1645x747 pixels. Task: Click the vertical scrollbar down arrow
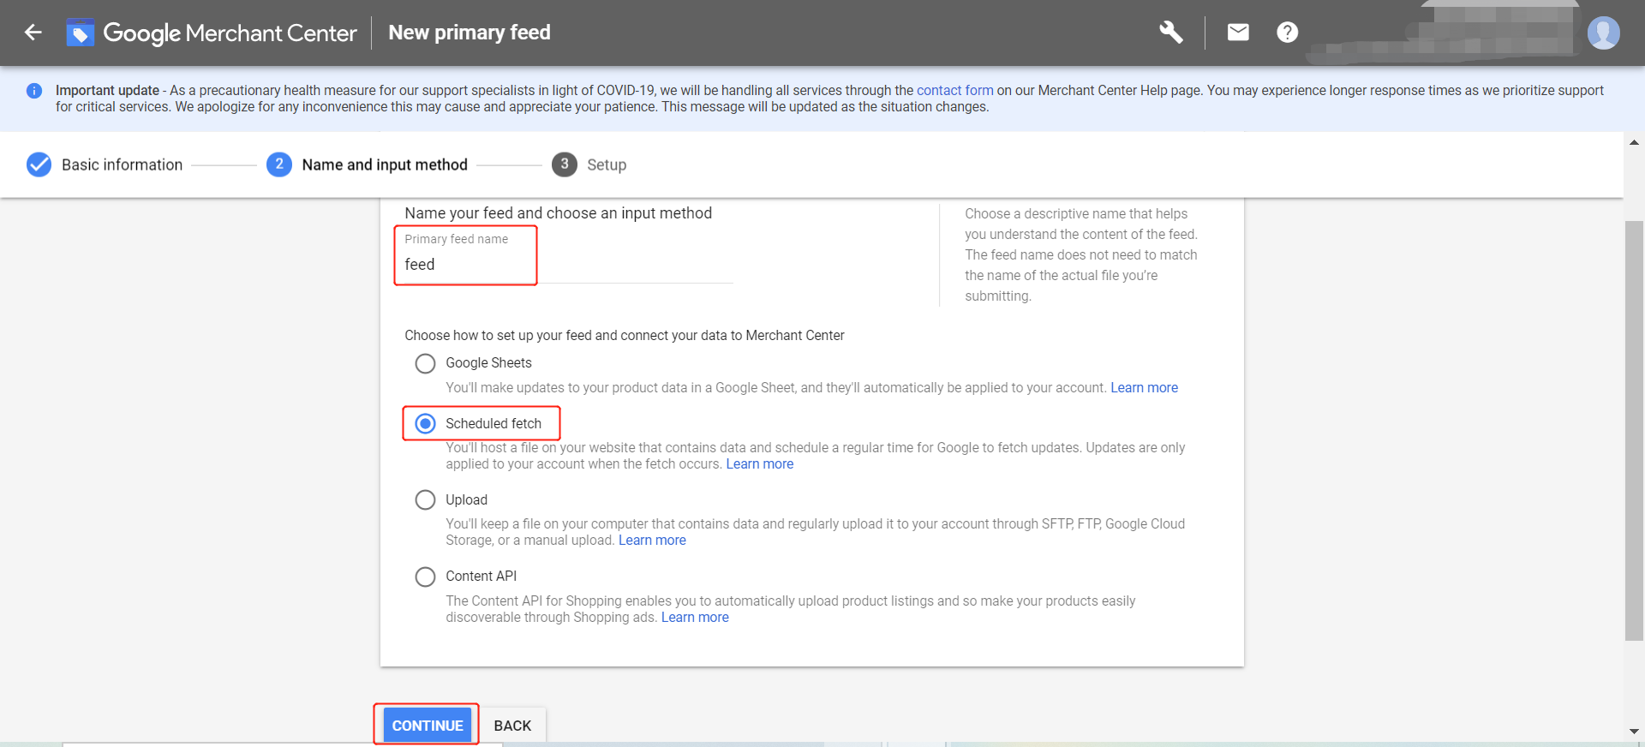coord(1634,732)
